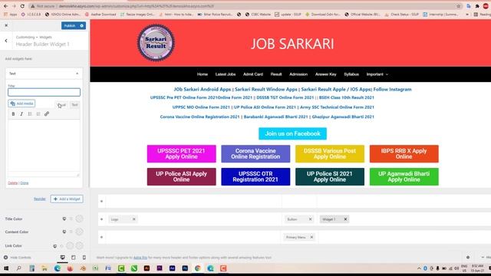
Task: Click UPSSSC OTR Registration 2021 tile
Action: click(255, 176)
